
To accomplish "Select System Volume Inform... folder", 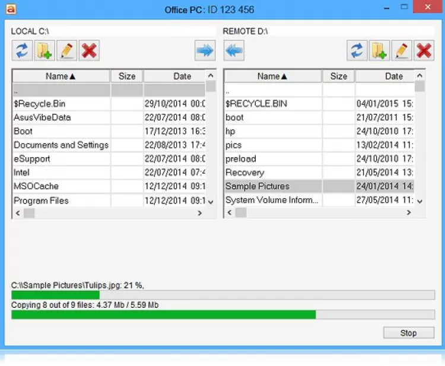I will [320, 200].
